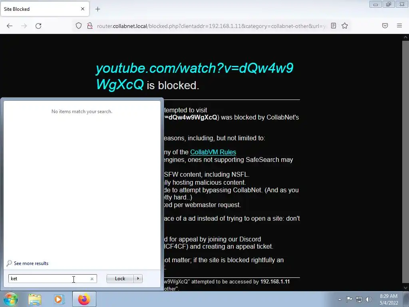Click the 'No items match your search.' text

(x=82, y=112)
